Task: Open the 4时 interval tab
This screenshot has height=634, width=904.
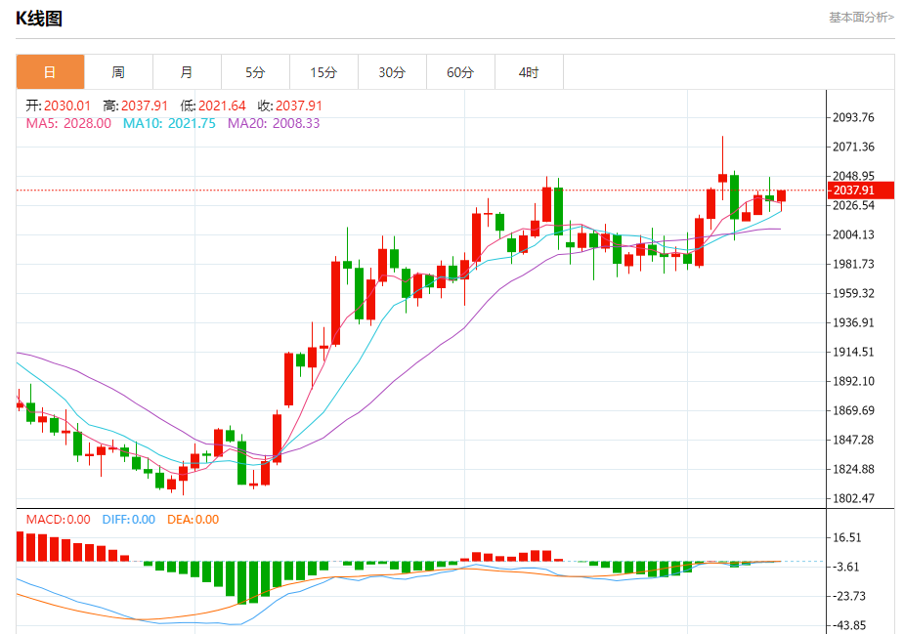Action: pyautogui.click(x=529, y=72)
